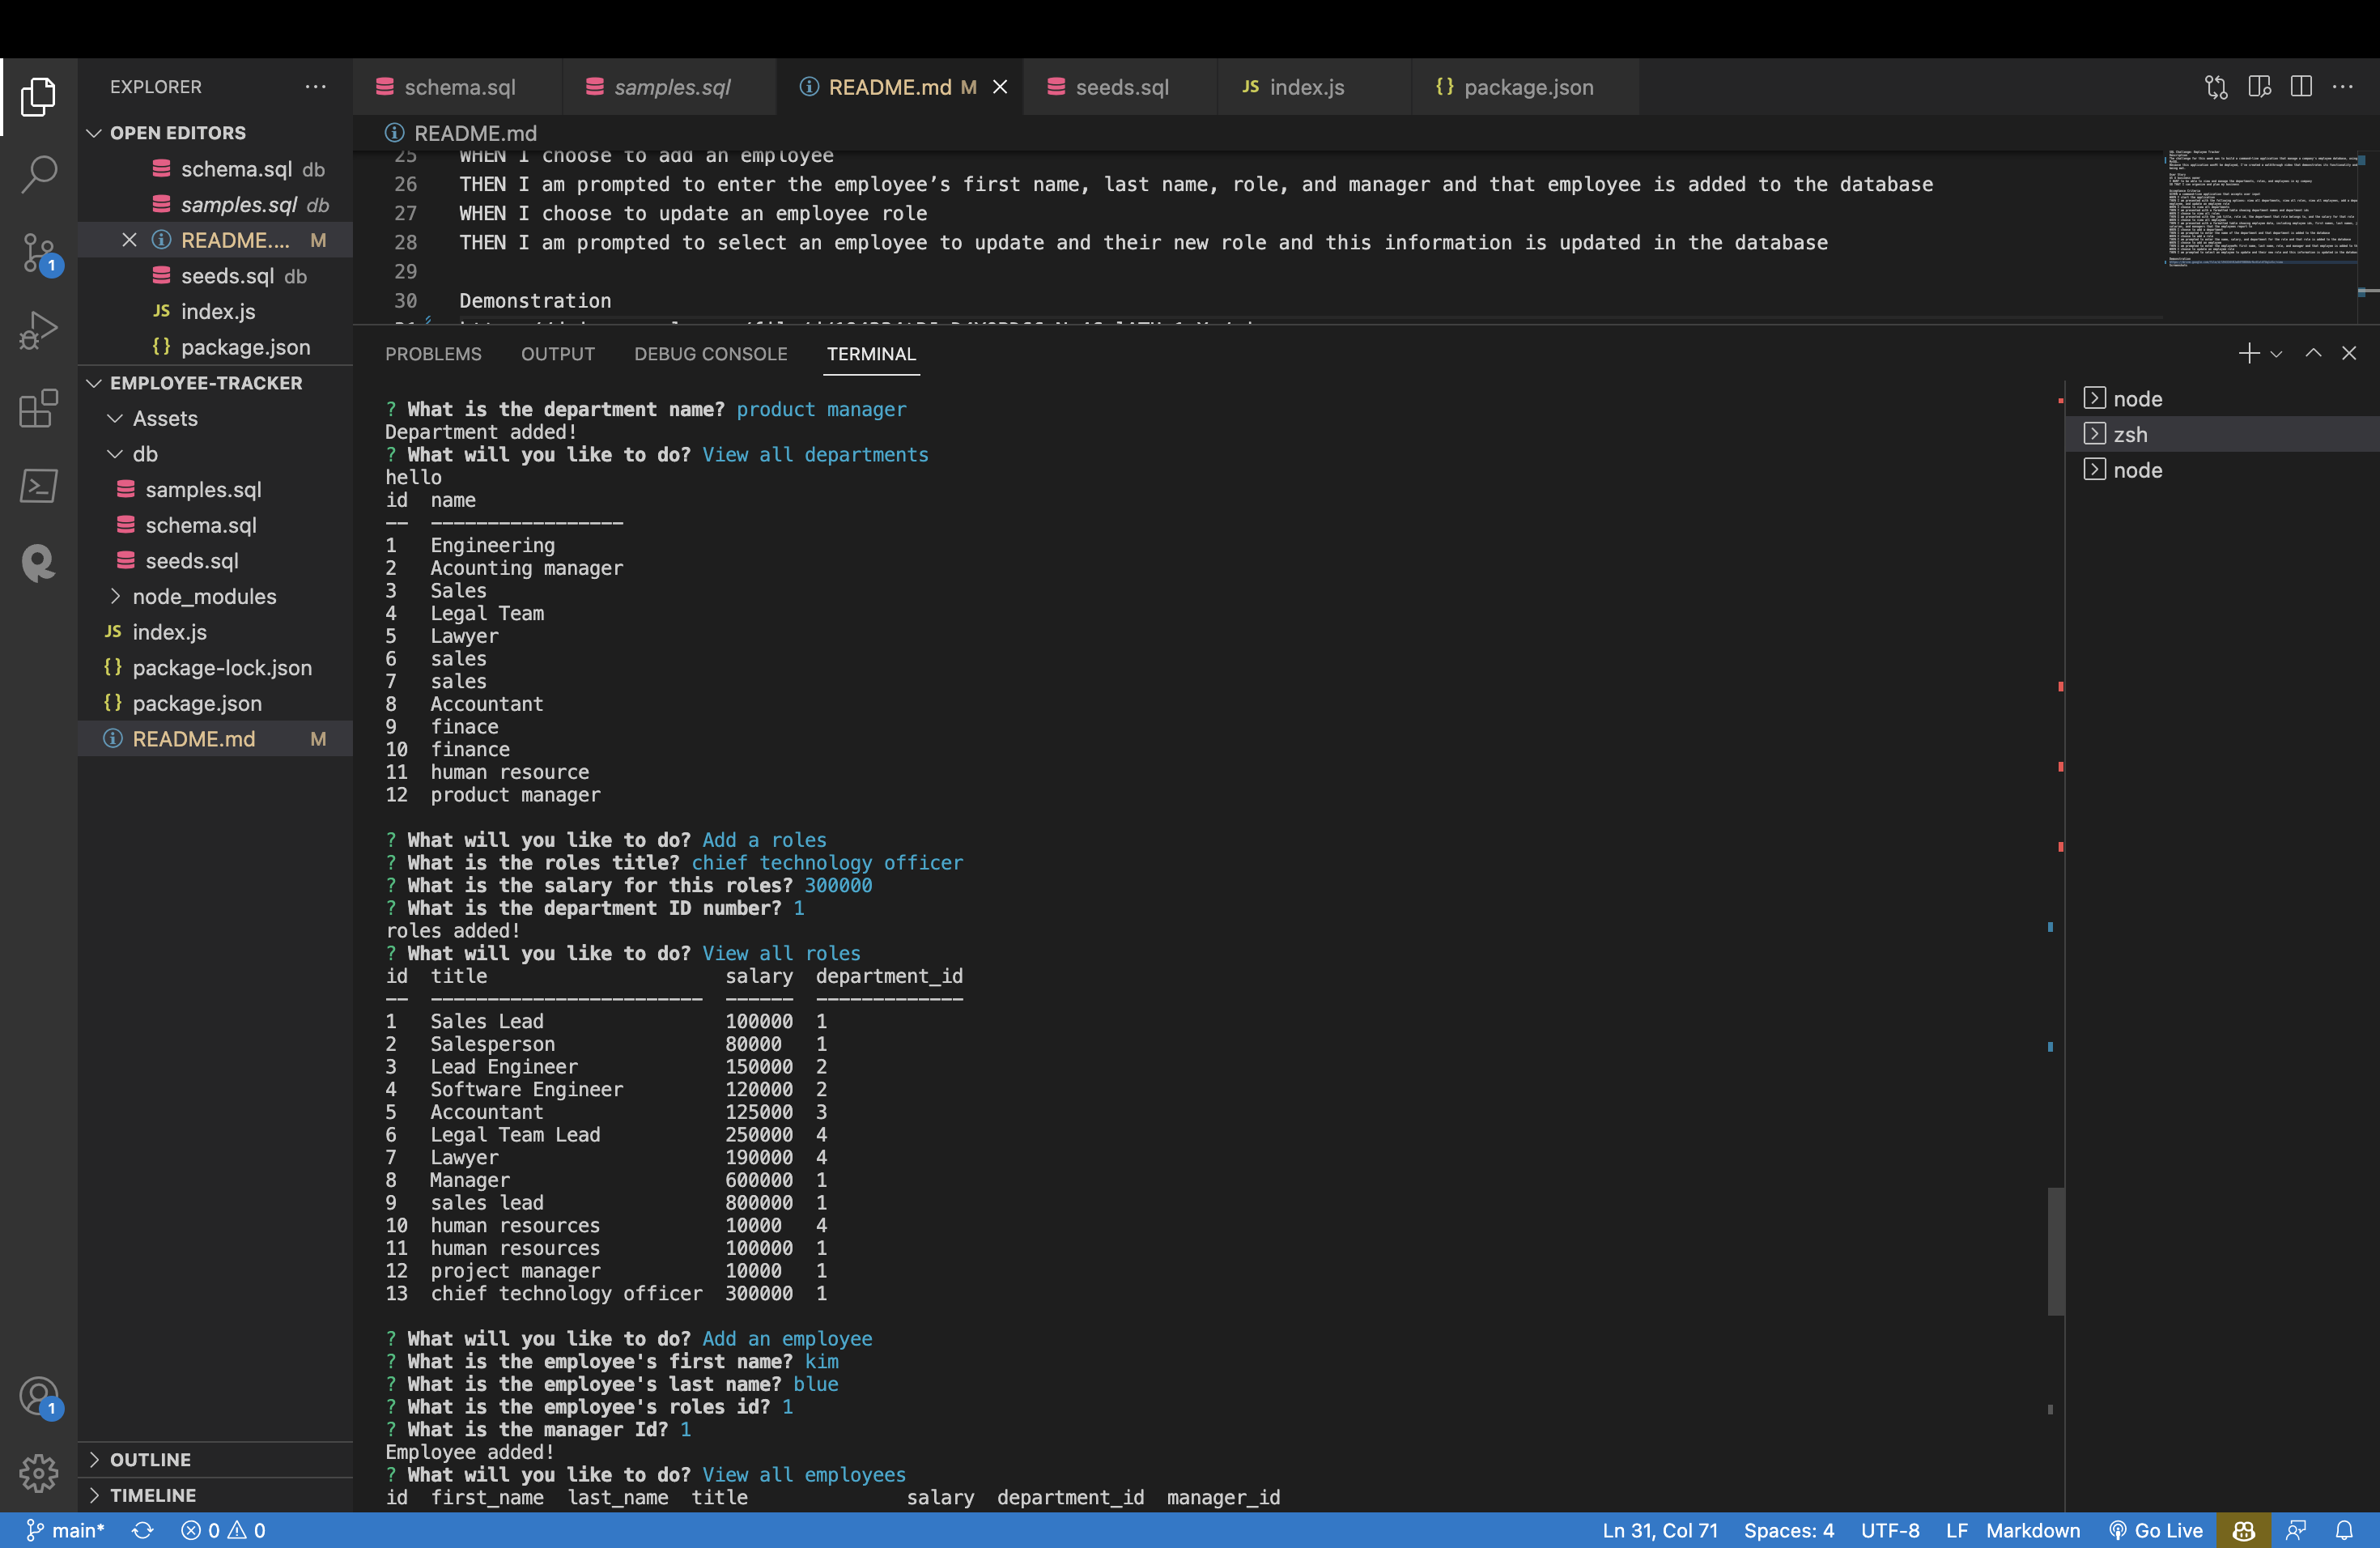Open notifications bell in status bar
Screen dimensions: 2380x1548
pyautogui.click(x=2345, y=1530)
